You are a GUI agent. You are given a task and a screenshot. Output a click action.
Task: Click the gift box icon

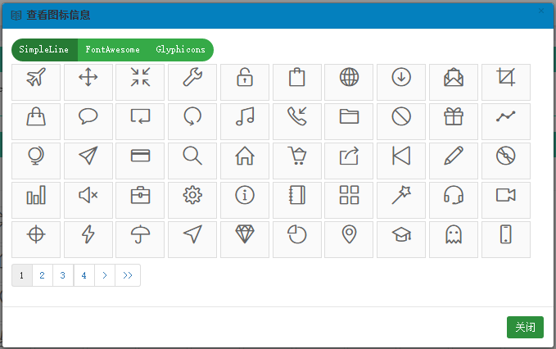pyautogui.click(x=454, y=117)
